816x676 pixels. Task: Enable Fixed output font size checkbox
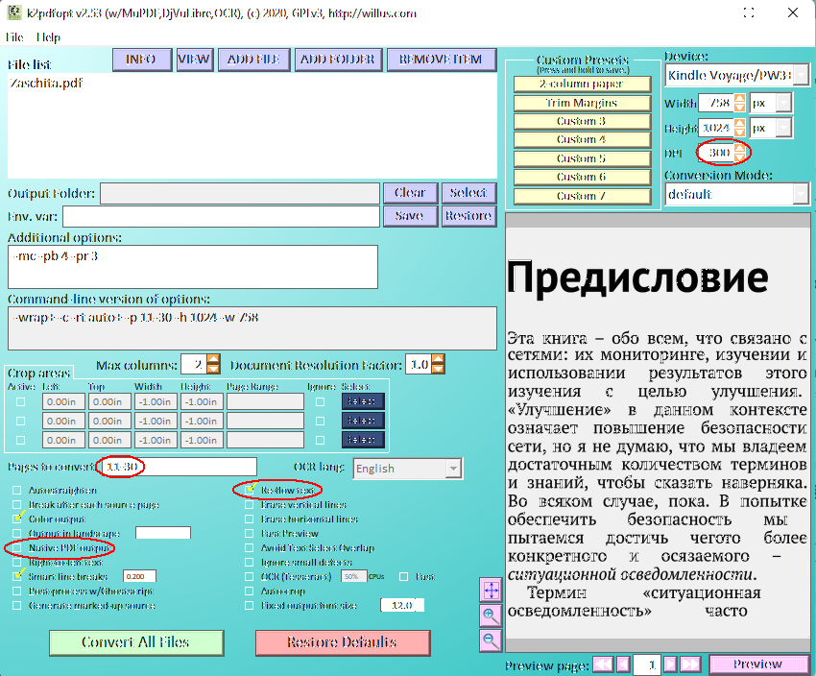point(250,606)
